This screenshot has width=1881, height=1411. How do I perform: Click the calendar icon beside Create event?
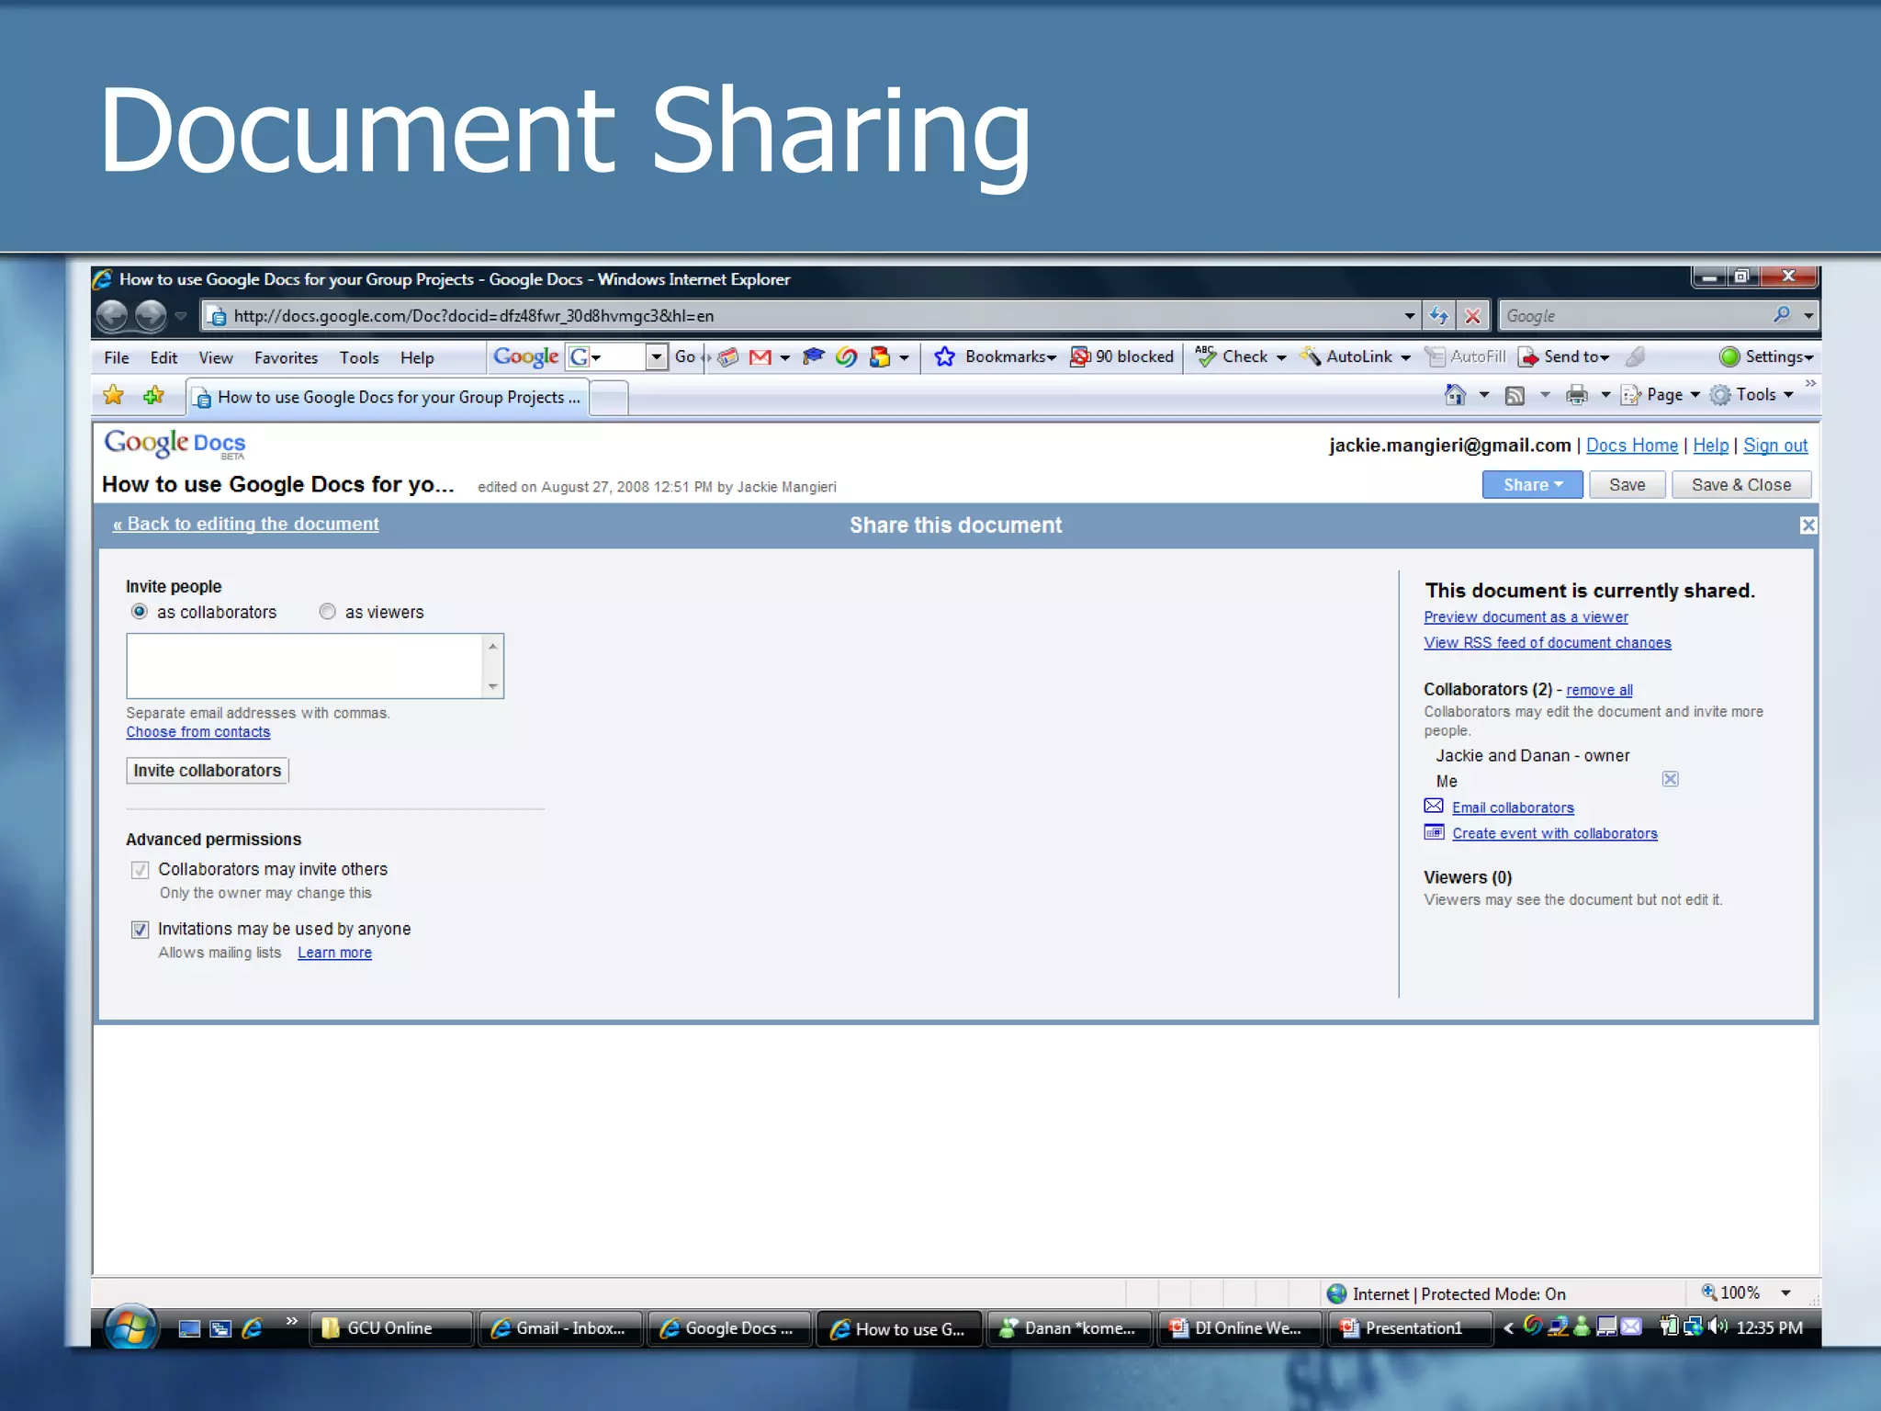(x=1434, y=831)
